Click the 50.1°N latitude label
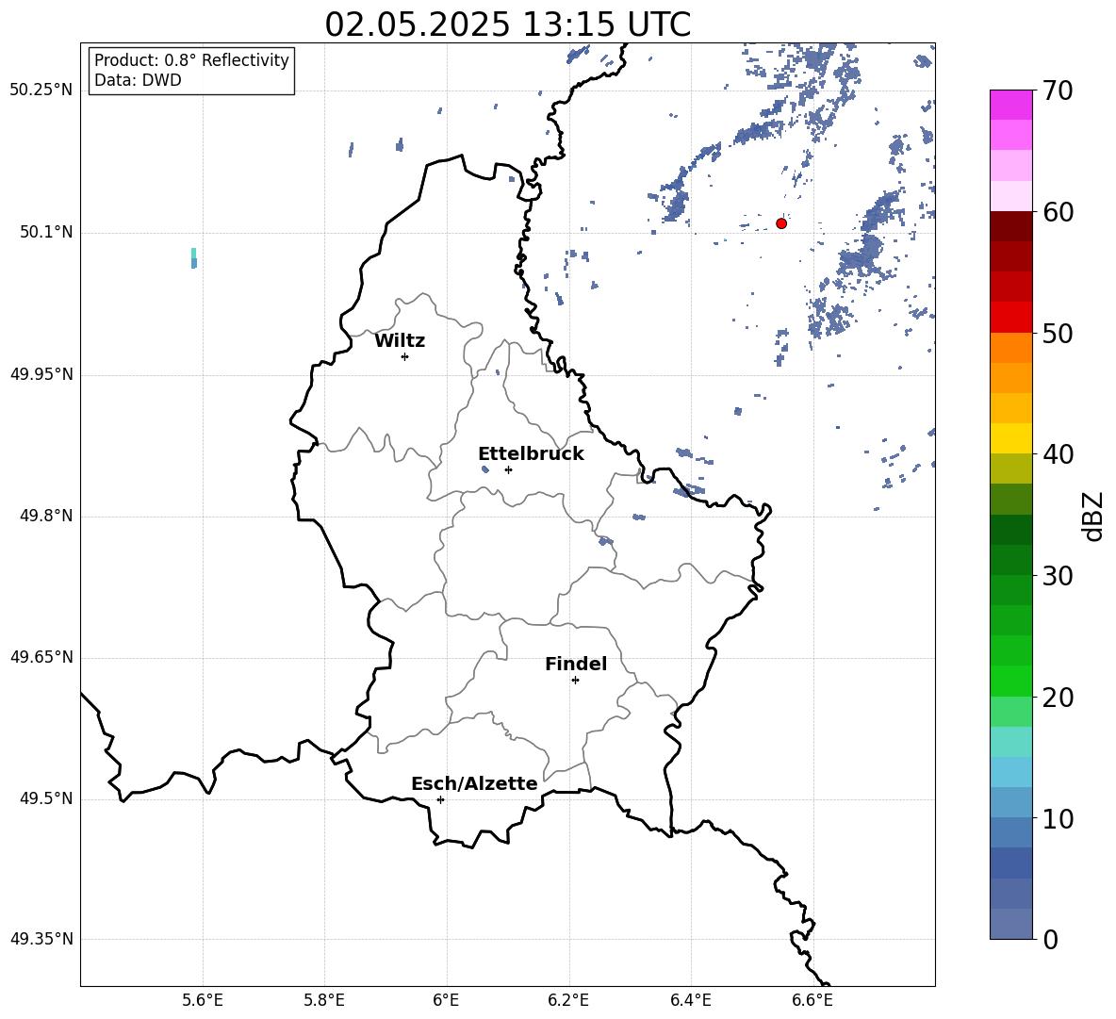This screenshot has height=1019, width=1116. coord(47,233)
